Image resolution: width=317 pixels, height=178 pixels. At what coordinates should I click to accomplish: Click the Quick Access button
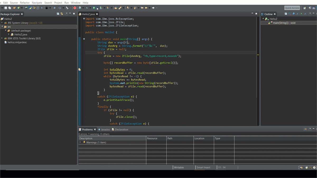pyautogui.click(x=292, y=8)
